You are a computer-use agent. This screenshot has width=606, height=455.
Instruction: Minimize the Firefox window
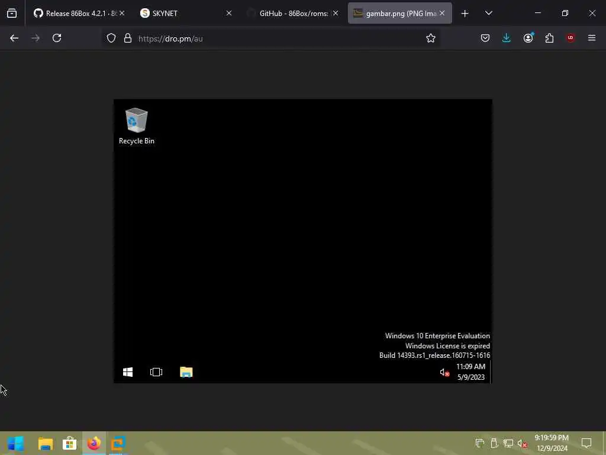tap(537, 13)
